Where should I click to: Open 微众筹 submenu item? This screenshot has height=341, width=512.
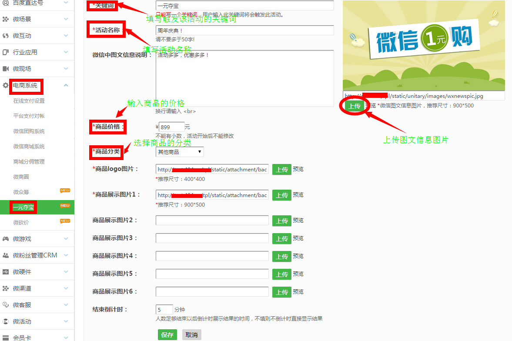pos(21,192)
